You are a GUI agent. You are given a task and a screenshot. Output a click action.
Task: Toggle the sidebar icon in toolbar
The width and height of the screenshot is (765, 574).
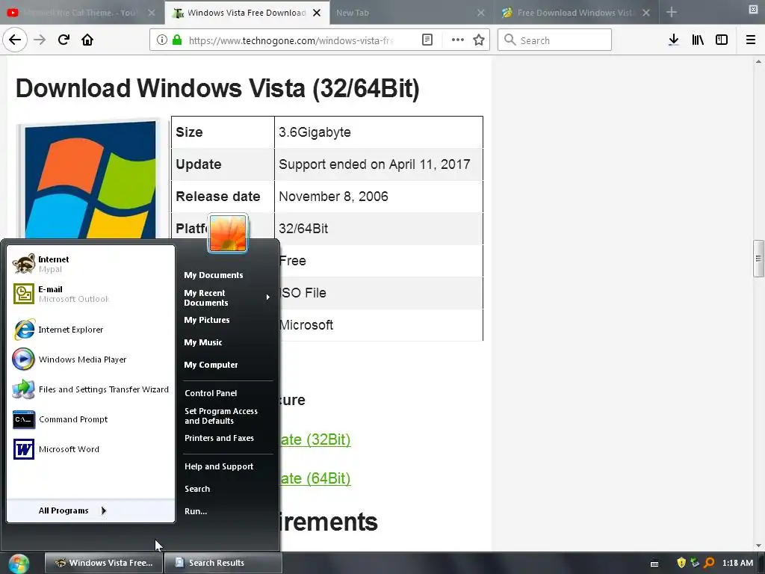[722, 40]
